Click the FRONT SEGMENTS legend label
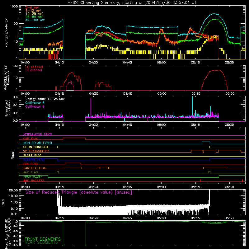 pos(43,239)
